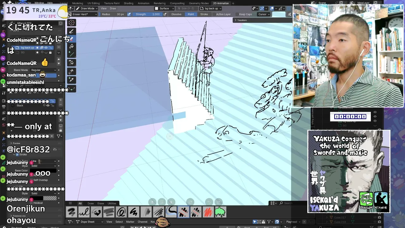Open the Dope Sheet Marker menu
Screen dimensions: 405x228
tap(130, 222)
